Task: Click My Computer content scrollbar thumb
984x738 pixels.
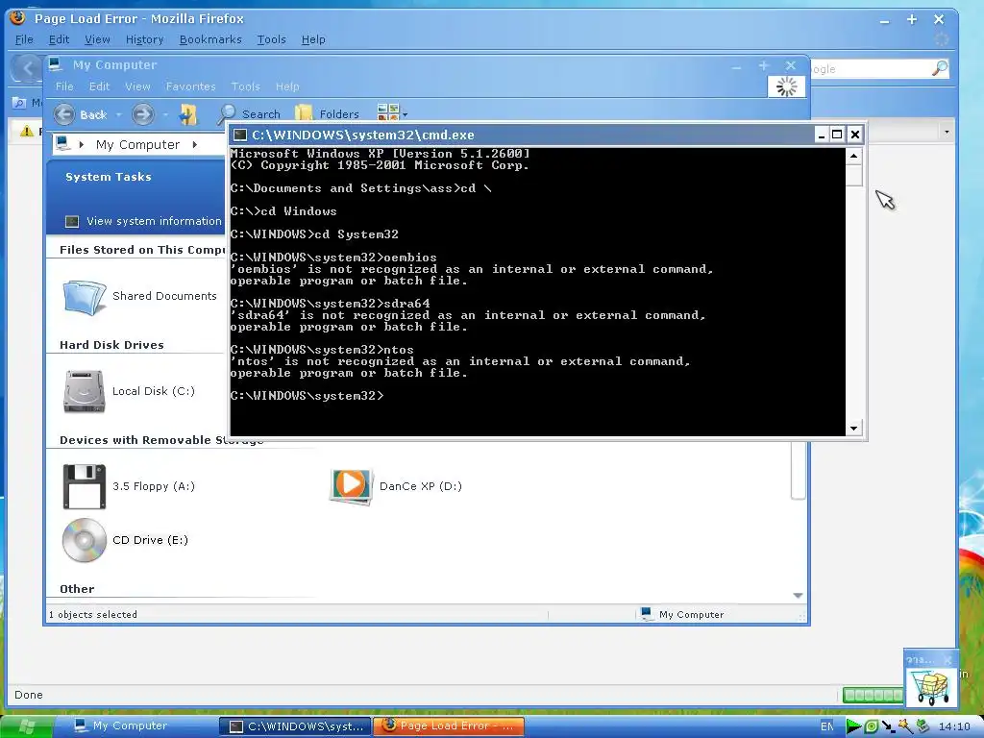Action: coord(798,471)
